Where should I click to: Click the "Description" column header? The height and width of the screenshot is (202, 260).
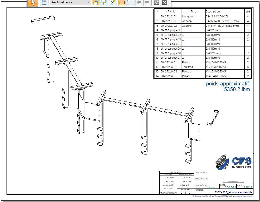225,12
